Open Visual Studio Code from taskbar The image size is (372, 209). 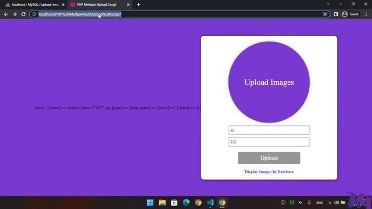tap(210, 203)
